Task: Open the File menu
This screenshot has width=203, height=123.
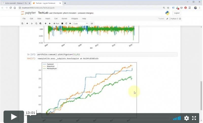Action: click(24, 19)
